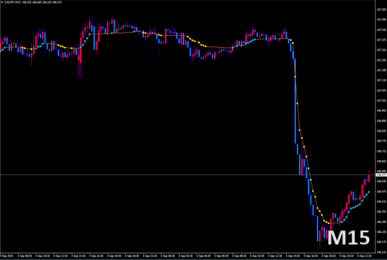The height and width of the screenshot is (260, 387).
Task: Click the last pink candlestick at chart right
Action: pyautogui.click(x=369, y=178)
